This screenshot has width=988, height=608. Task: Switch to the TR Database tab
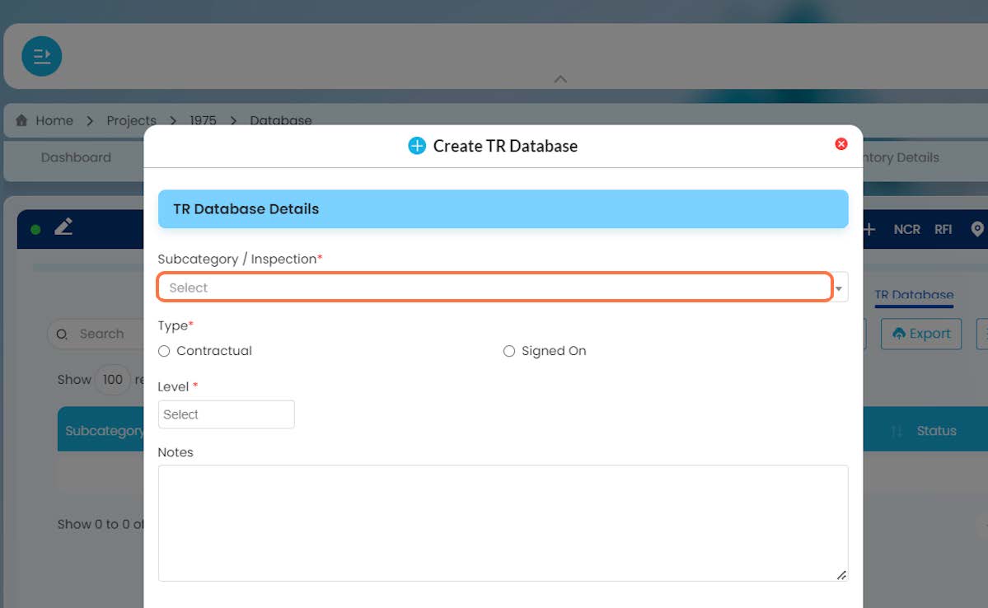pos(914,295)
